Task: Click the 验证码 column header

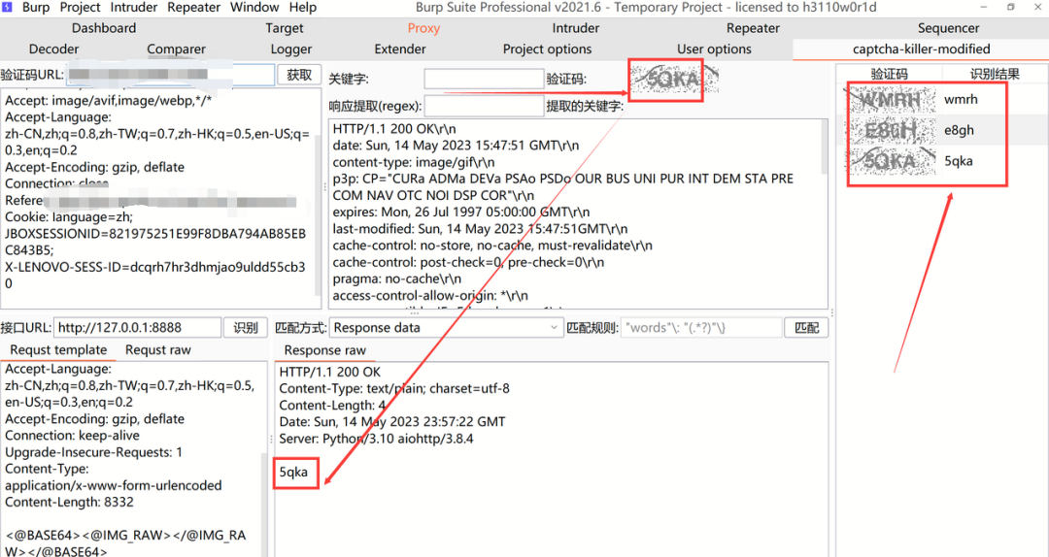Action: [889, 74]
